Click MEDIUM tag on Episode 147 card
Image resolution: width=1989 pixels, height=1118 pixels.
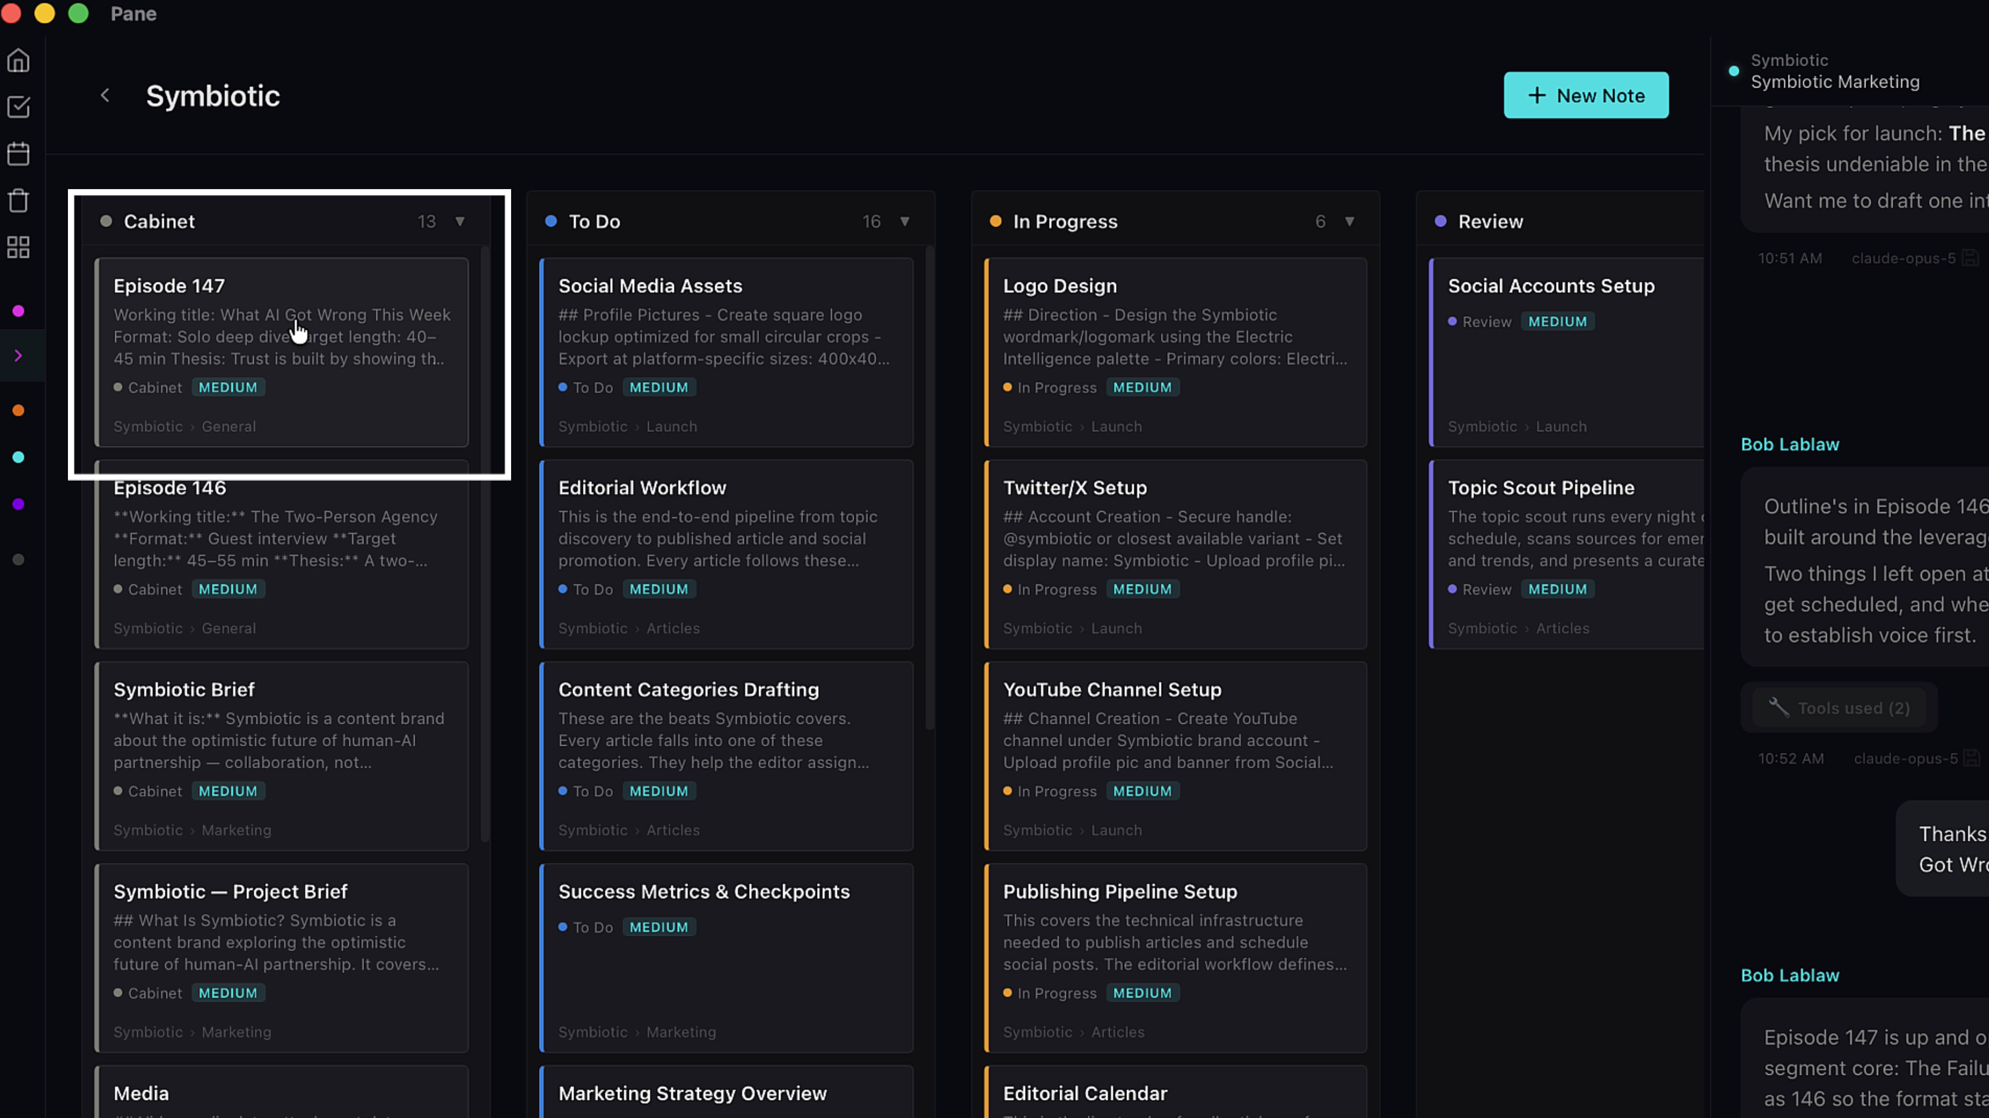click(x=228, y=388)
